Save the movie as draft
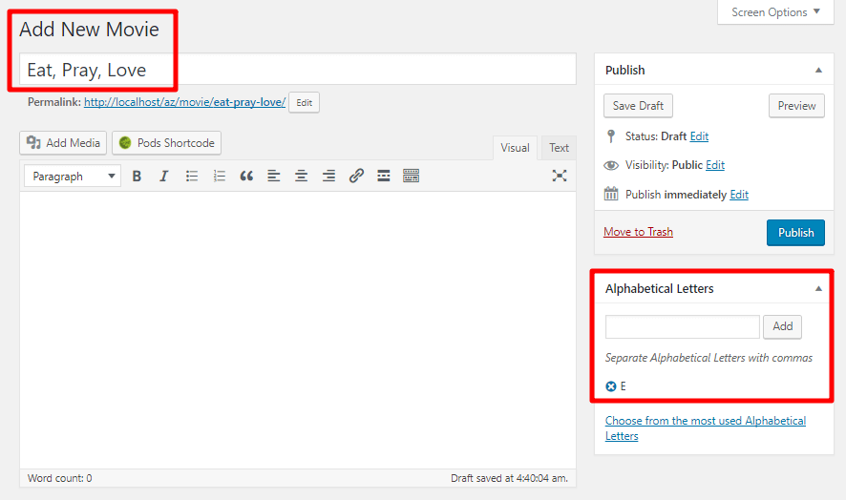Viewport: 846px width, 500px height. tap(638, 106)
